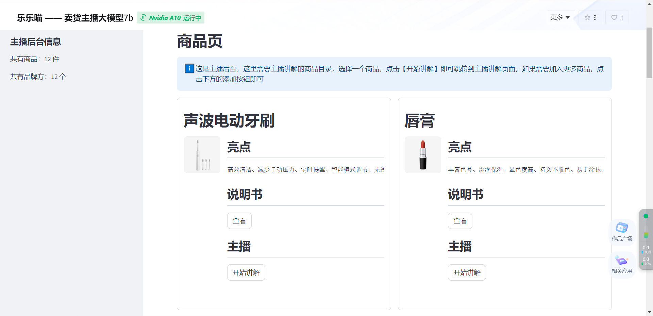This screenshot has width=653, height=316.
Task: Click the network upload speed indicator
Action: [646, 249]
